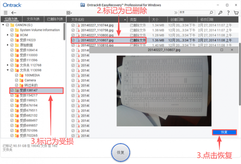Click file icon of 20140227_110807.jpg
Image resolution: width=241 pixels, height=164 pixels.
(78, 40)
